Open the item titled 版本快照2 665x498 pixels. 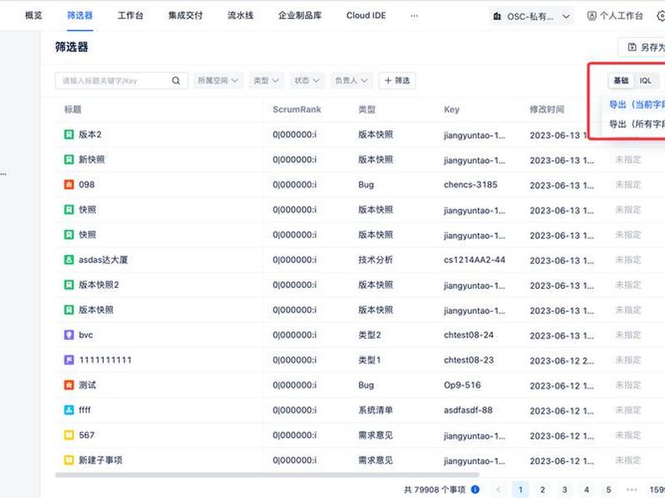click(99, 285)
